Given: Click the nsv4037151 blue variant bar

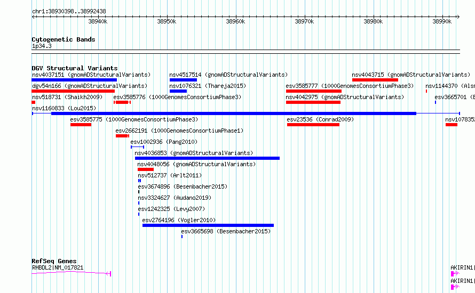Looking at the screenshot, I should 74,80.
